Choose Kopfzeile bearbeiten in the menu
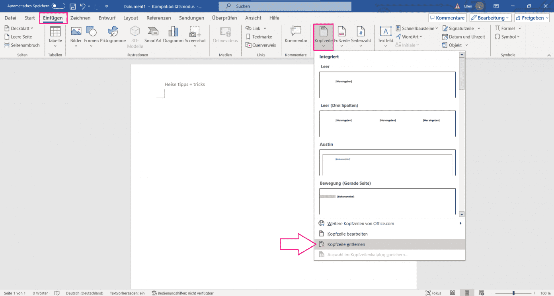Image resolution: width=554 pixels, height=296 pixels. coord(347,234)
